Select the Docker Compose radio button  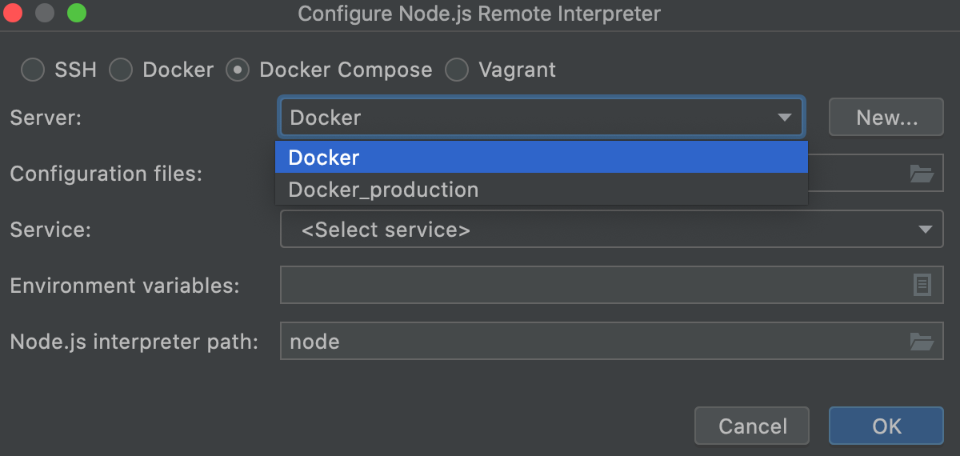238,70
